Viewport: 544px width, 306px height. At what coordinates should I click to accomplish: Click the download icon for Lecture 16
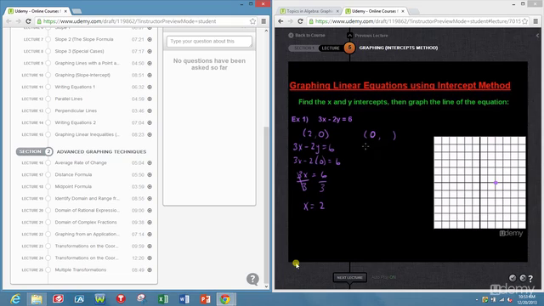pos(150,162)
